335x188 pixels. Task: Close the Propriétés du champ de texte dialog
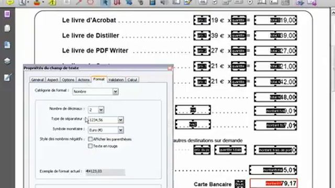tap(170, 68)
